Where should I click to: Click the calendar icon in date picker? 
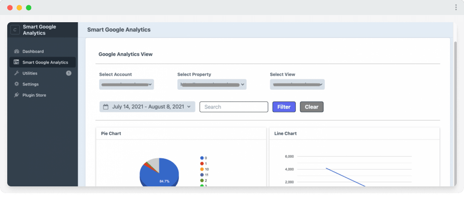point(106,107)
